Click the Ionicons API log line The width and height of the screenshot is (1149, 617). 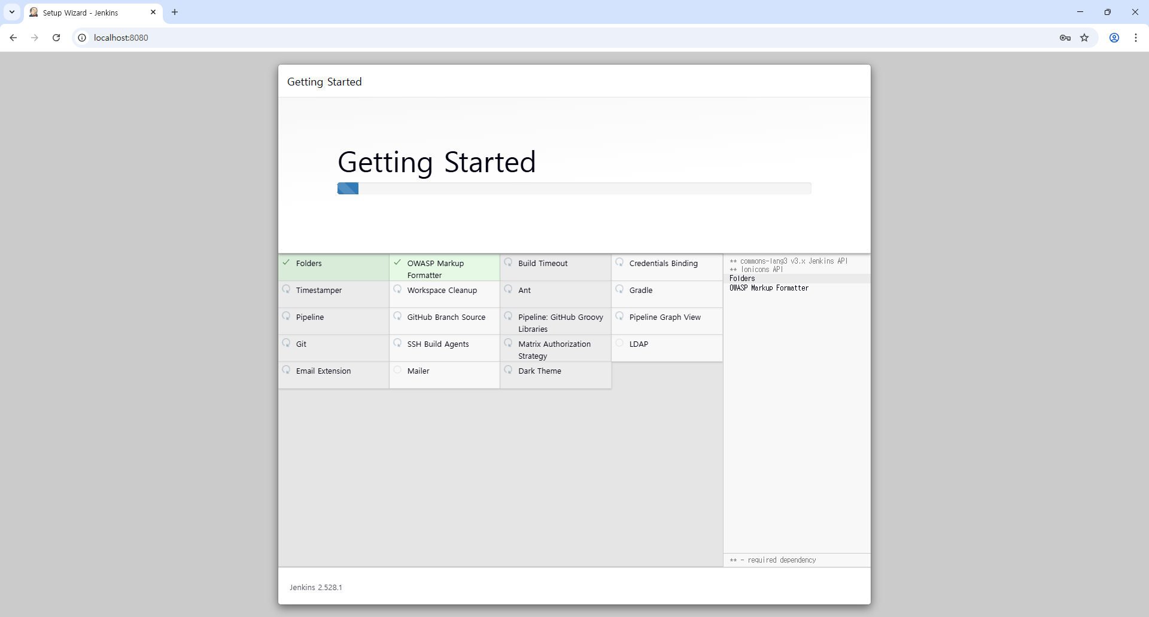[x=756, y=270]
